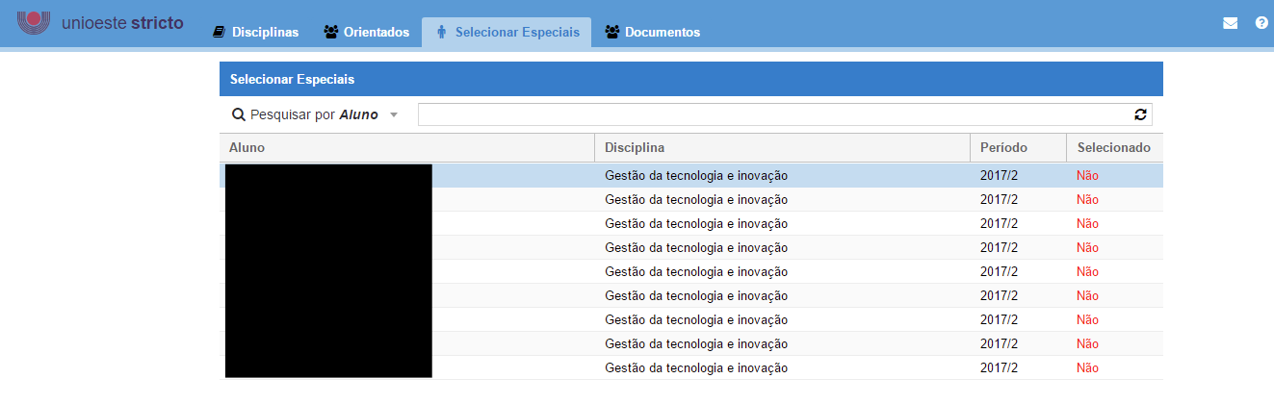Click the Período column header

click(1003, 148)
